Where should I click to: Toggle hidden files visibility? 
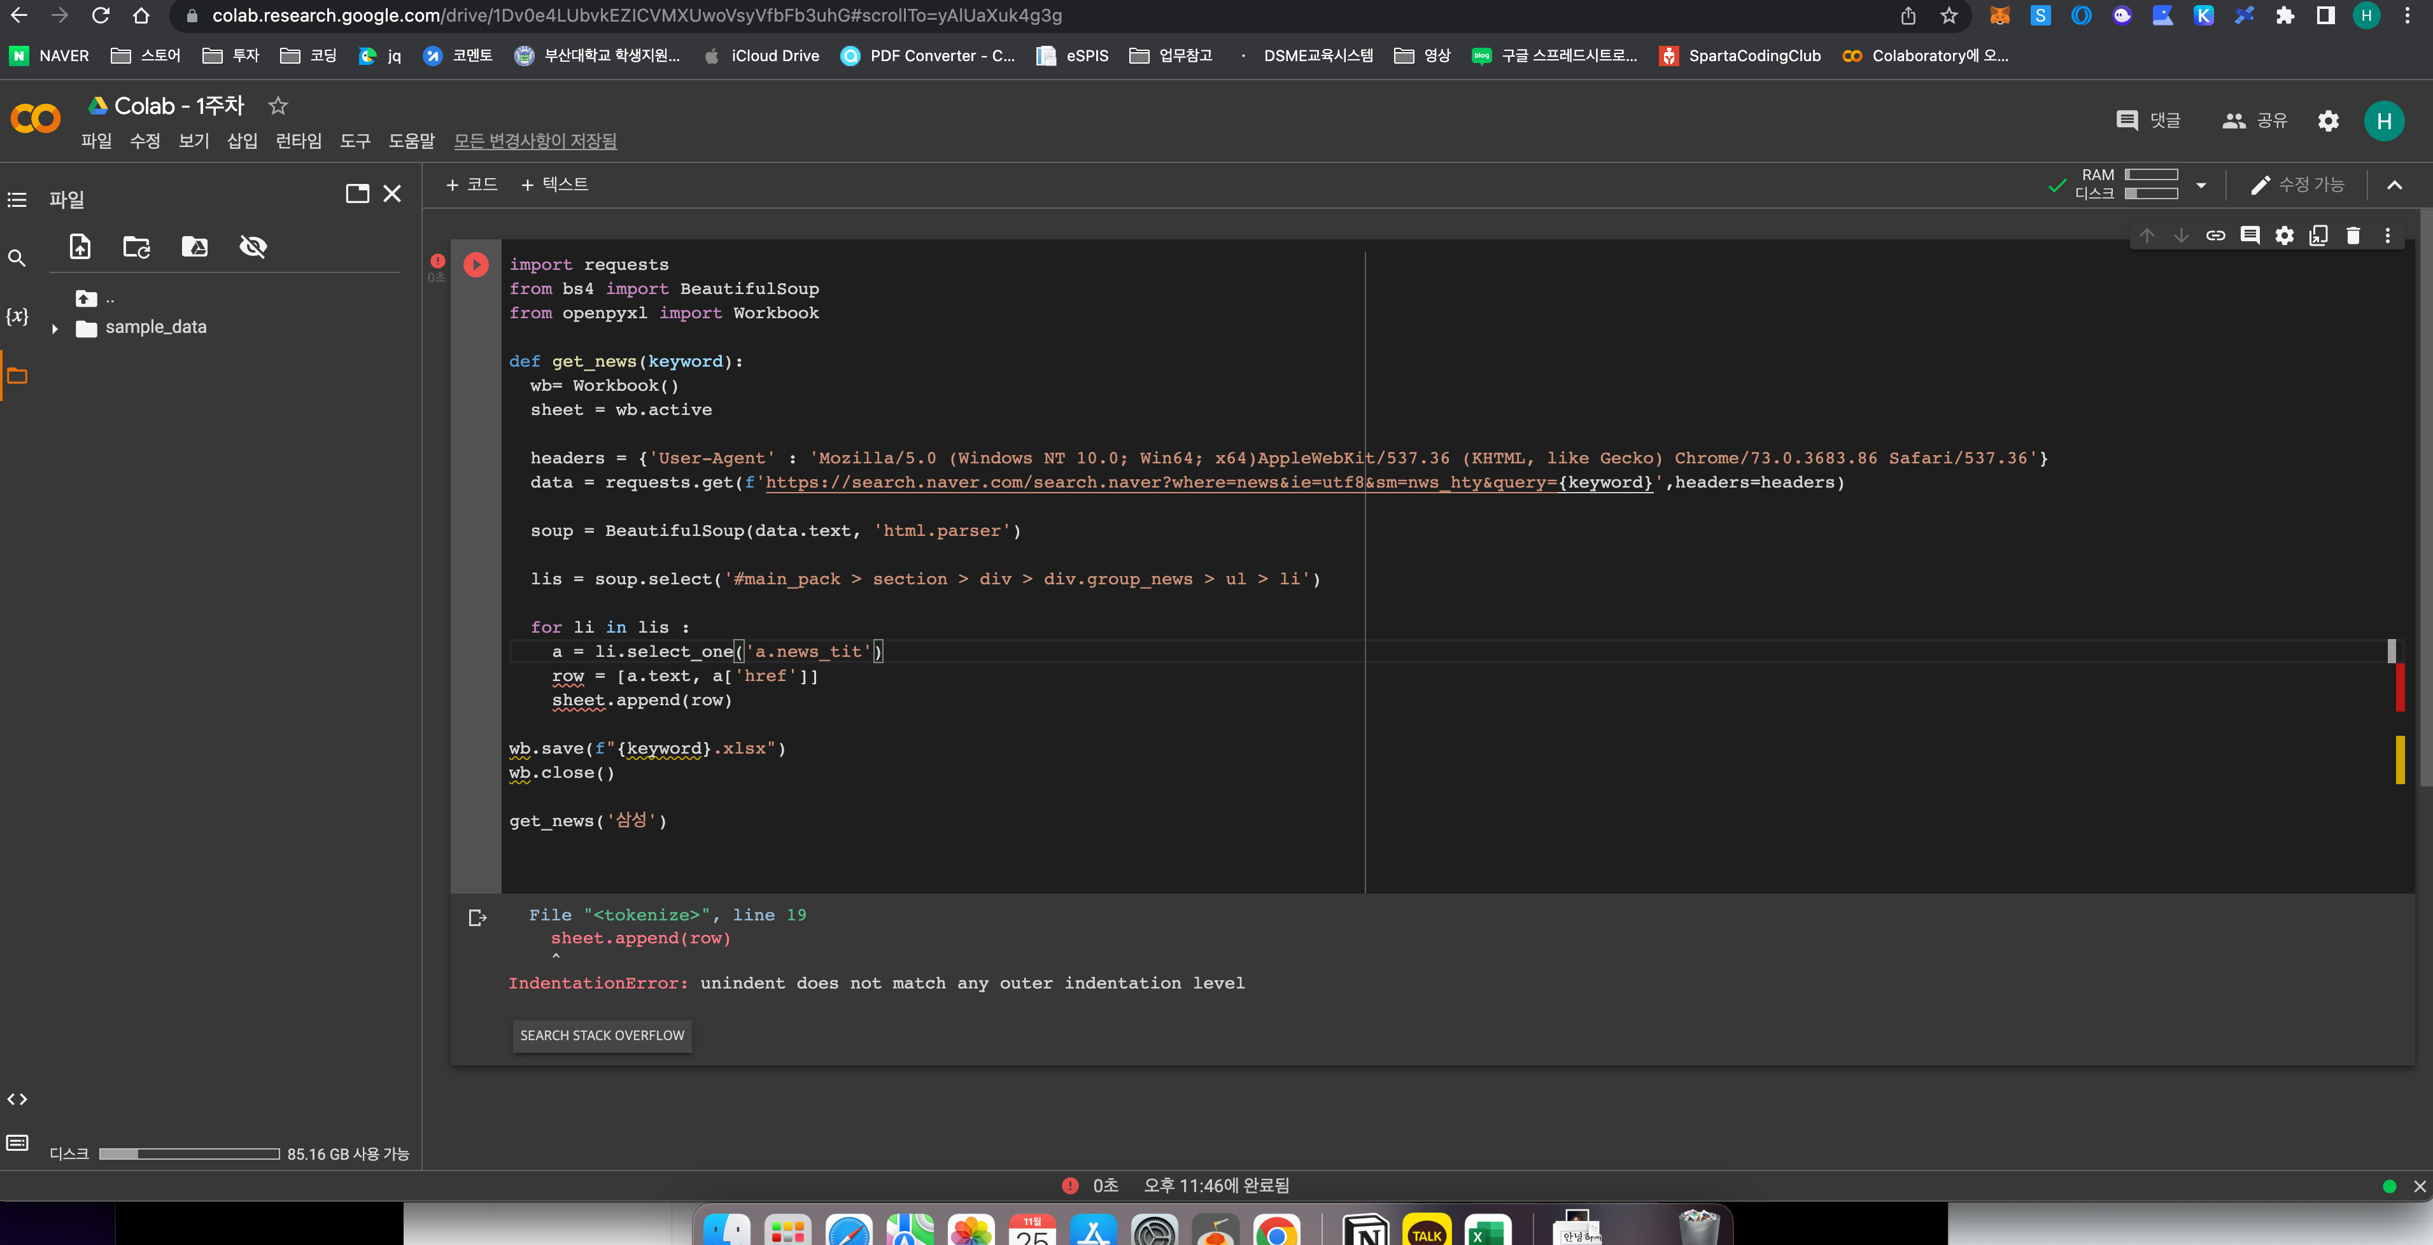(252, 246)
